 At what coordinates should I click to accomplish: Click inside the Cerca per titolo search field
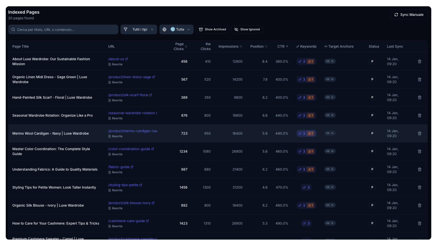(63, 29)
